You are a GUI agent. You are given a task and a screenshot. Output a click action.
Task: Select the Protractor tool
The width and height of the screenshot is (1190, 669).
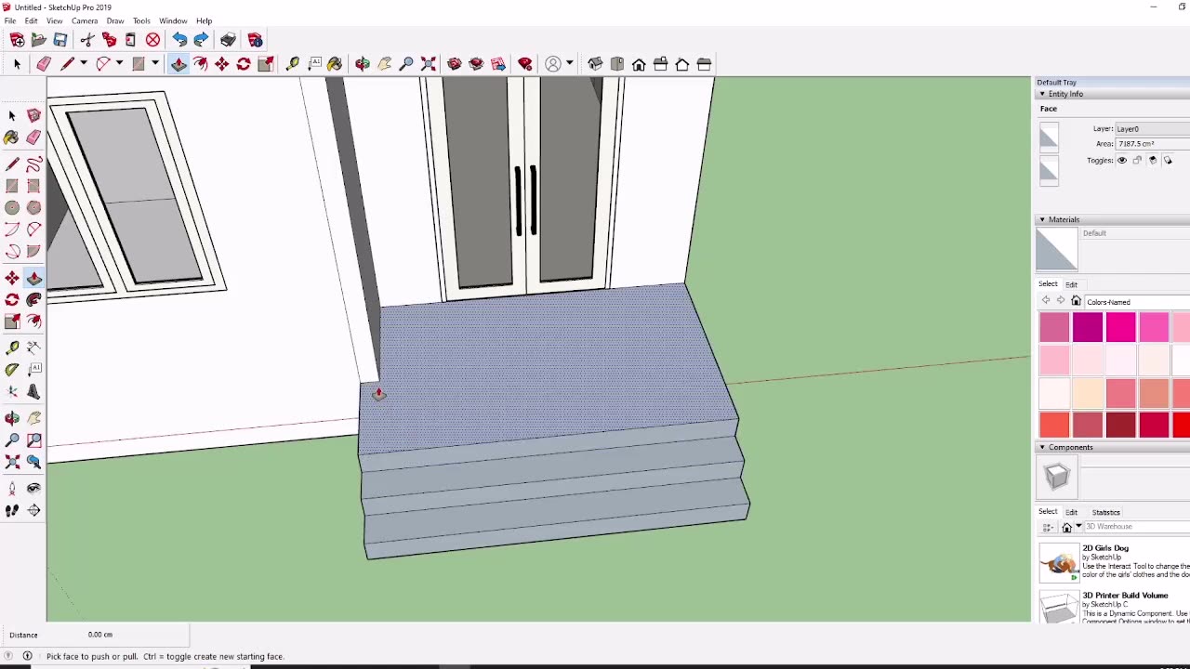pos(12,369)
